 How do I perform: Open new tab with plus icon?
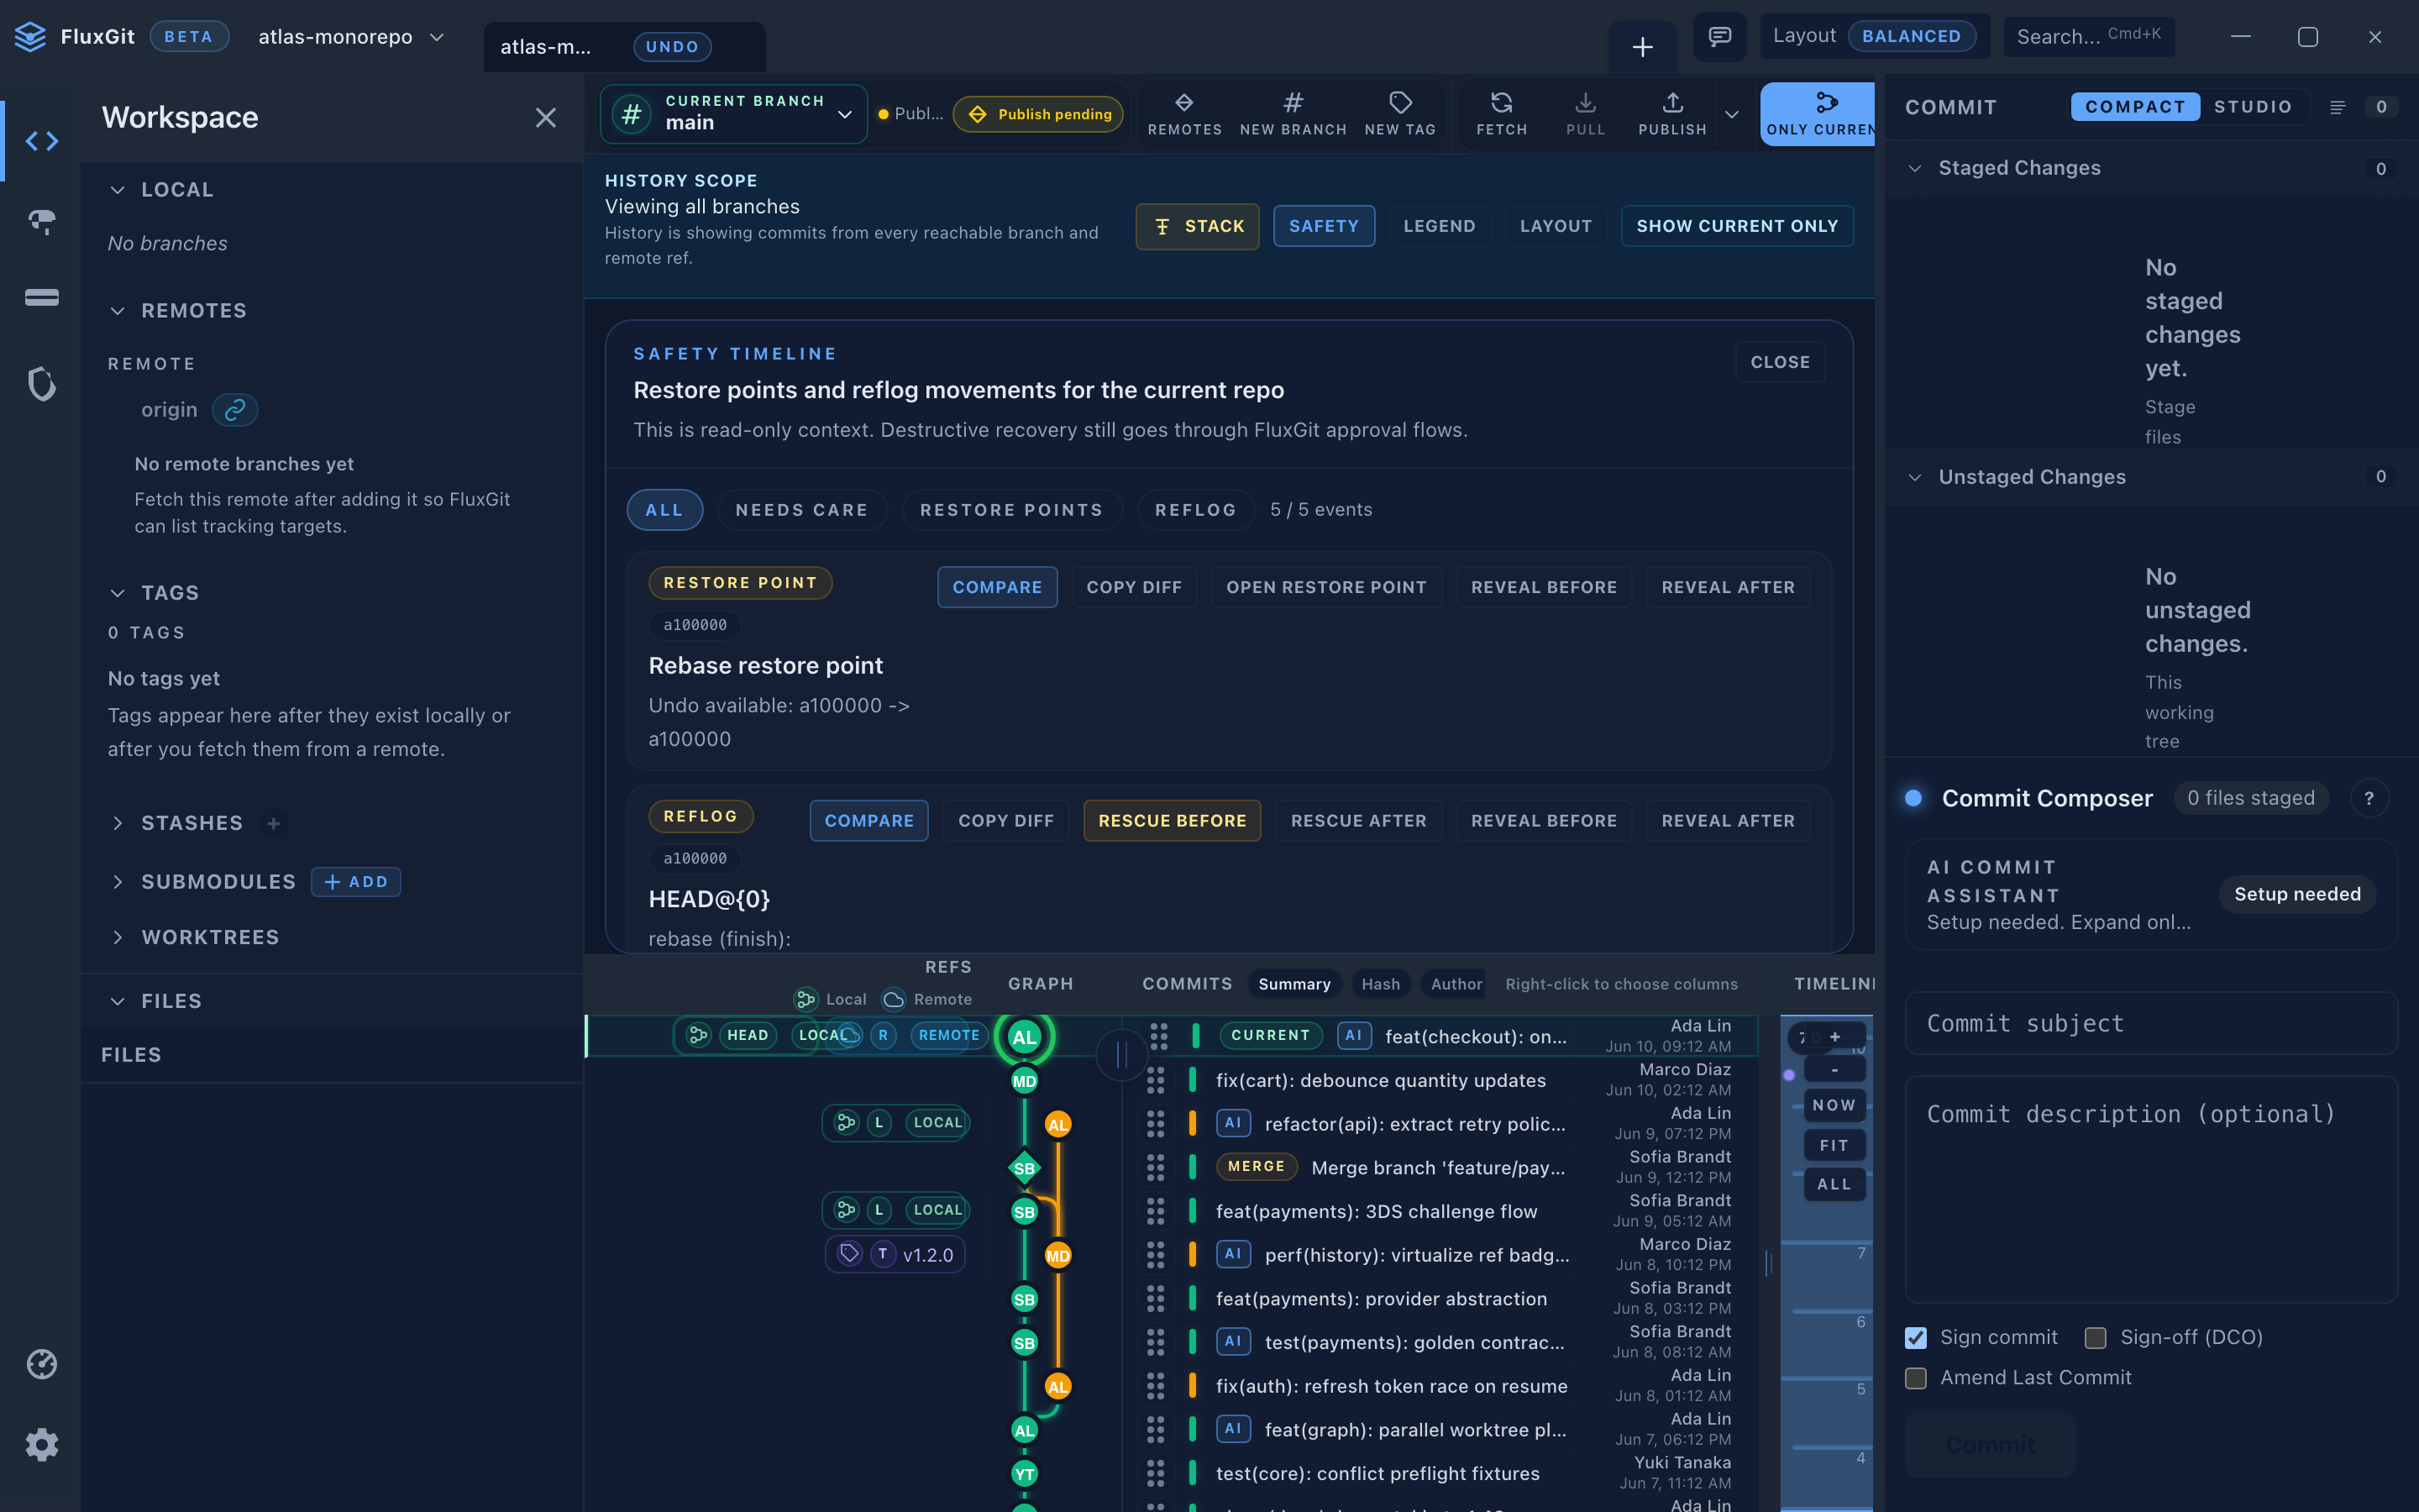[x=1642, y=47]
